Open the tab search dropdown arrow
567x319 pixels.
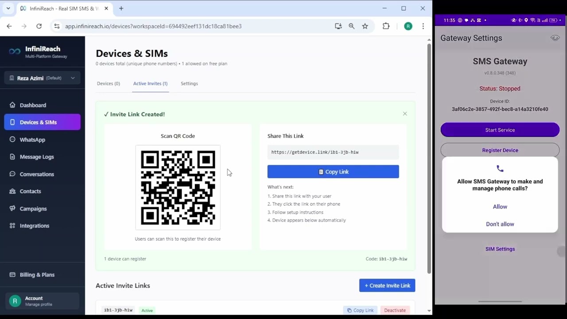pos(8,8)
